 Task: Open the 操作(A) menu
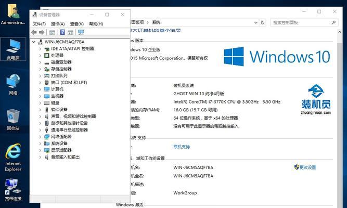coord(58,24)
